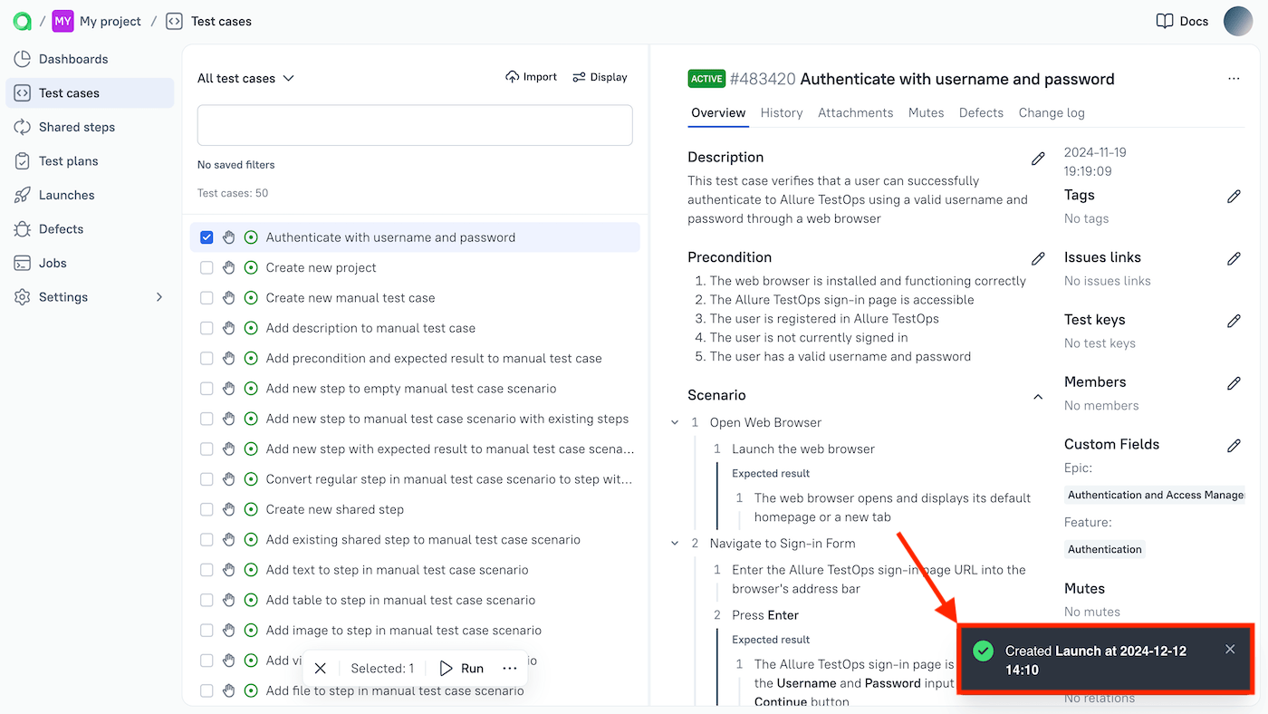Open the All test cases dropdown
The height and width of the screenshot is (714, 1268).
click(245, 79)
